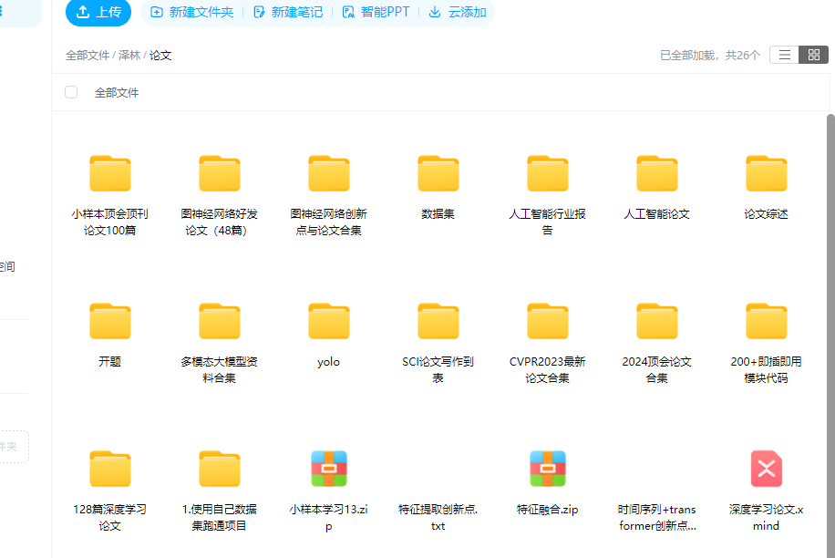Image resolution: width=835 pixels, height=558 pixels.
Task: Click the note icon beside 新建笔记
Action: click(259, 12)
